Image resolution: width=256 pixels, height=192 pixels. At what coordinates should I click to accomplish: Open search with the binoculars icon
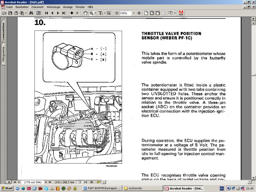pyautogui.click(x=31, y=13)
